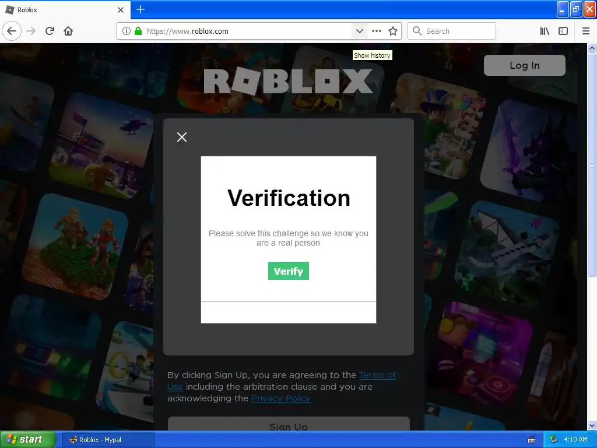Select the Roblox tab

(65, 10)
